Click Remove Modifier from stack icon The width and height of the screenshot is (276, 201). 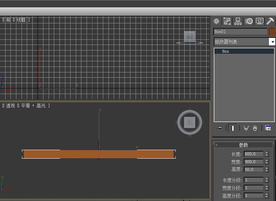(x=255, y=128)
